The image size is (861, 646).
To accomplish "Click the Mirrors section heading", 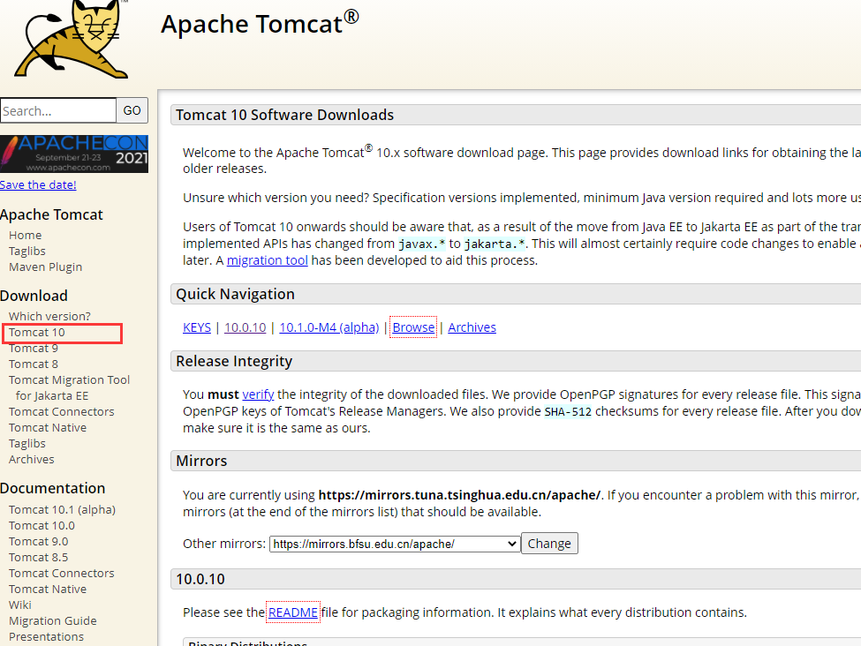I will pos(201,461).
